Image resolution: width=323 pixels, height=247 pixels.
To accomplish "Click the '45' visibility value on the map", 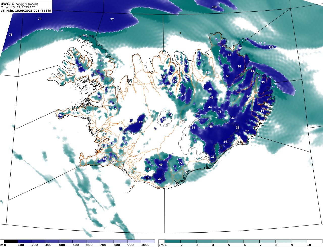I will coord(210,89).
